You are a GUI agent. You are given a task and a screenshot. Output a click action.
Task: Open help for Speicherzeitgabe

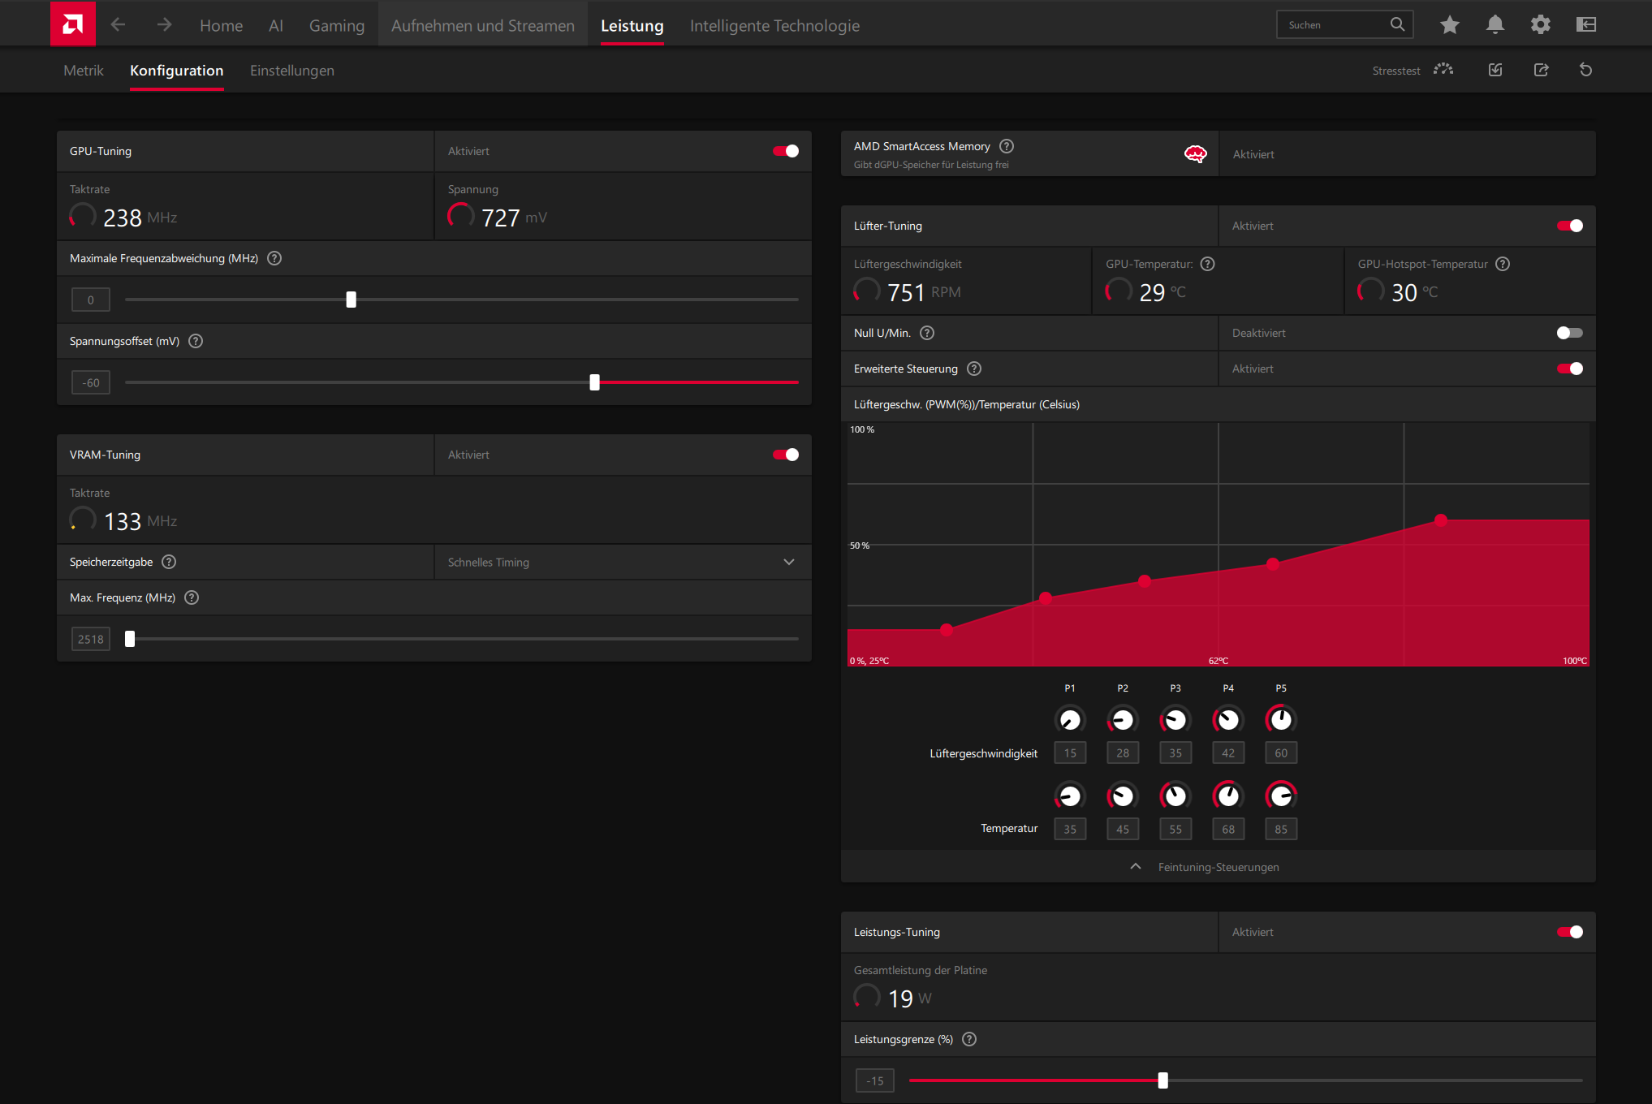[169, 562]
